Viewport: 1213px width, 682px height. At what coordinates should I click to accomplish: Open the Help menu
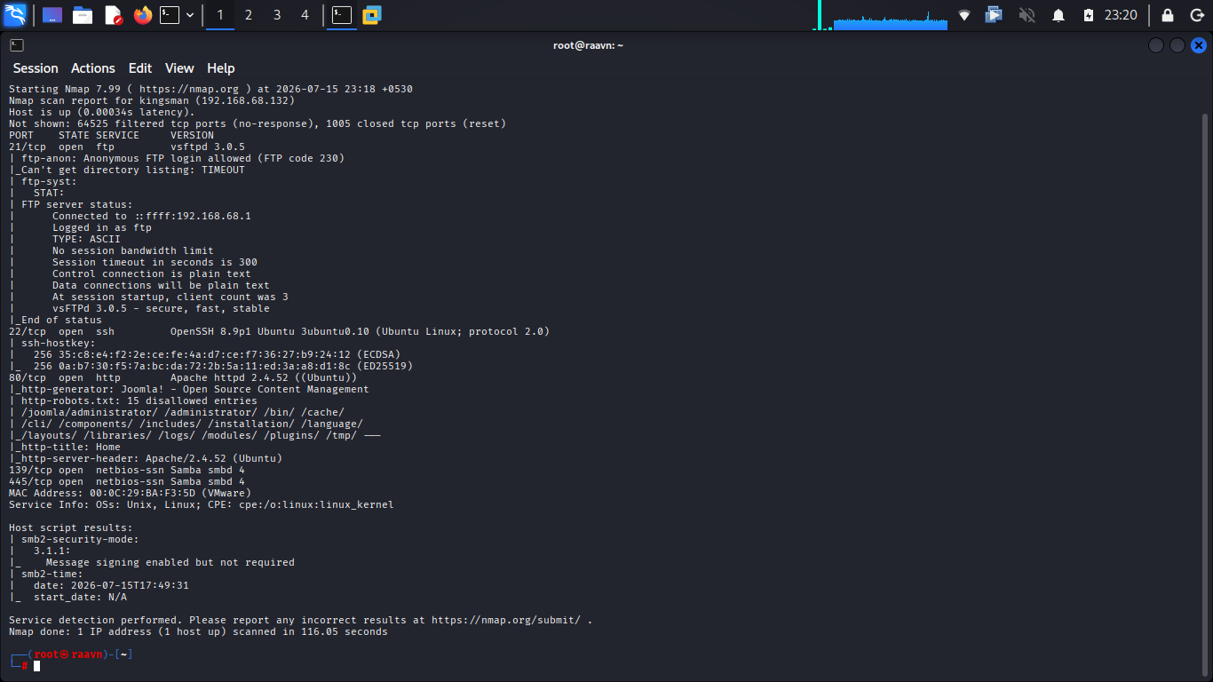pyautogui.click(x=221, y=68)
